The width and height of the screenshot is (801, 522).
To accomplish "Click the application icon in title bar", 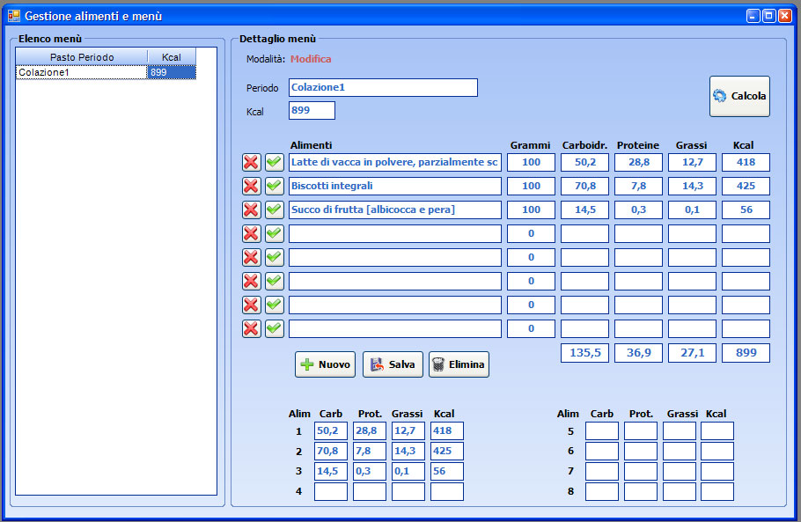I will coord(13,16).
